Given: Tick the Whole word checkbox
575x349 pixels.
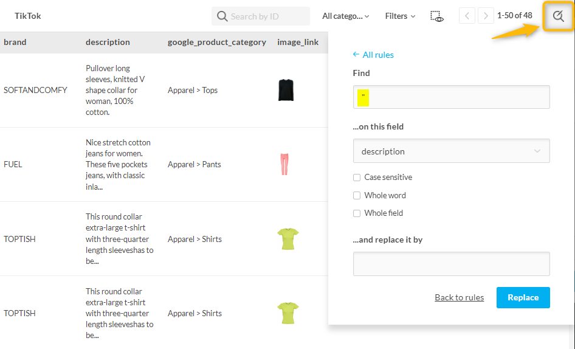Looking at the screenshot, I should click(x=357, y=196).
